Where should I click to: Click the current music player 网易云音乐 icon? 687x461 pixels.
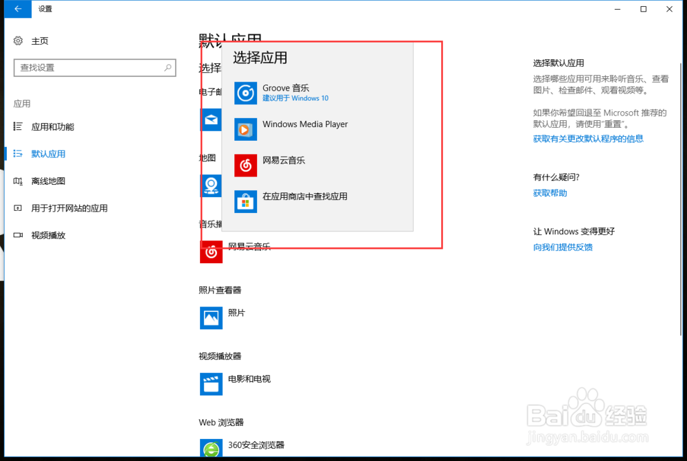[211, 252]
